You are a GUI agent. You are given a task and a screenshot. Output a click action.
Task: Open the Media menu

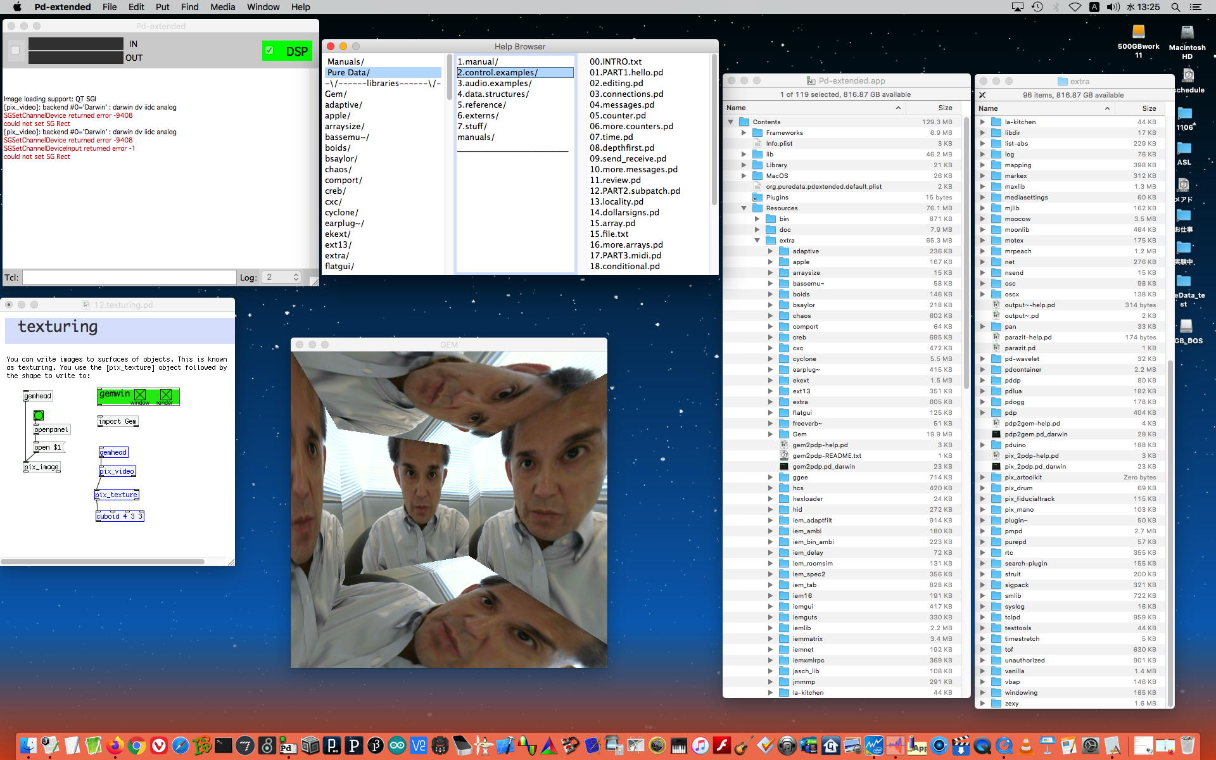[222, 7]
